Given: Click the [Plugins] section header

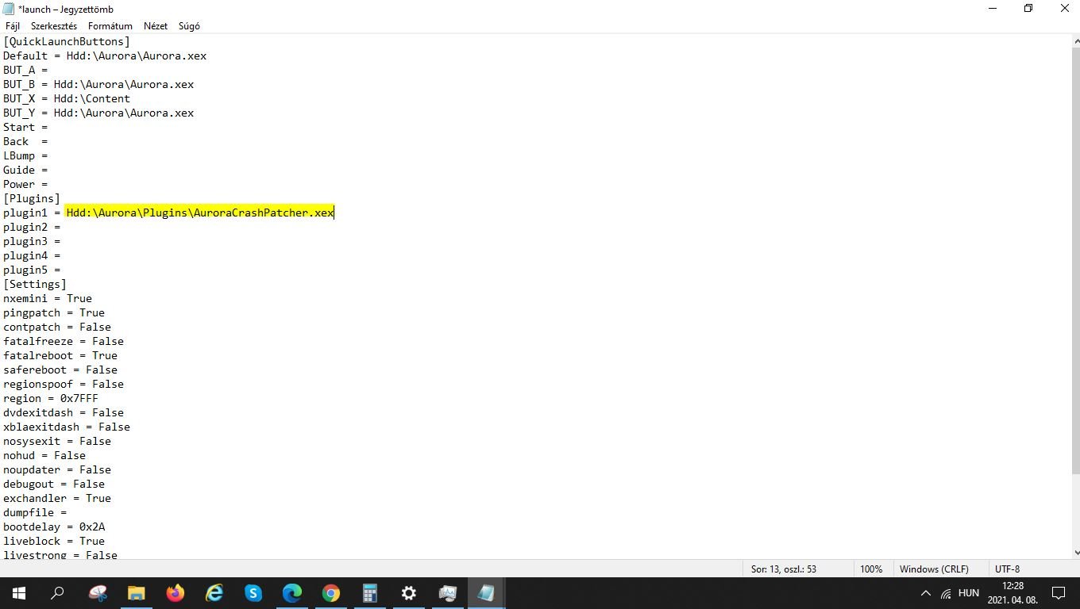Looking at the screenshot, I should point(32,198).
